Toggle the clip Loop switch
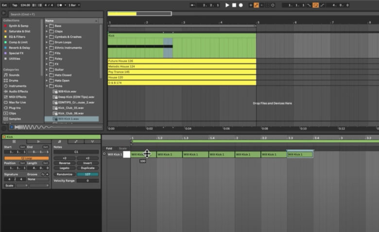Image resolution: width=379 pixels, height=232 pixels. [26, 158]
